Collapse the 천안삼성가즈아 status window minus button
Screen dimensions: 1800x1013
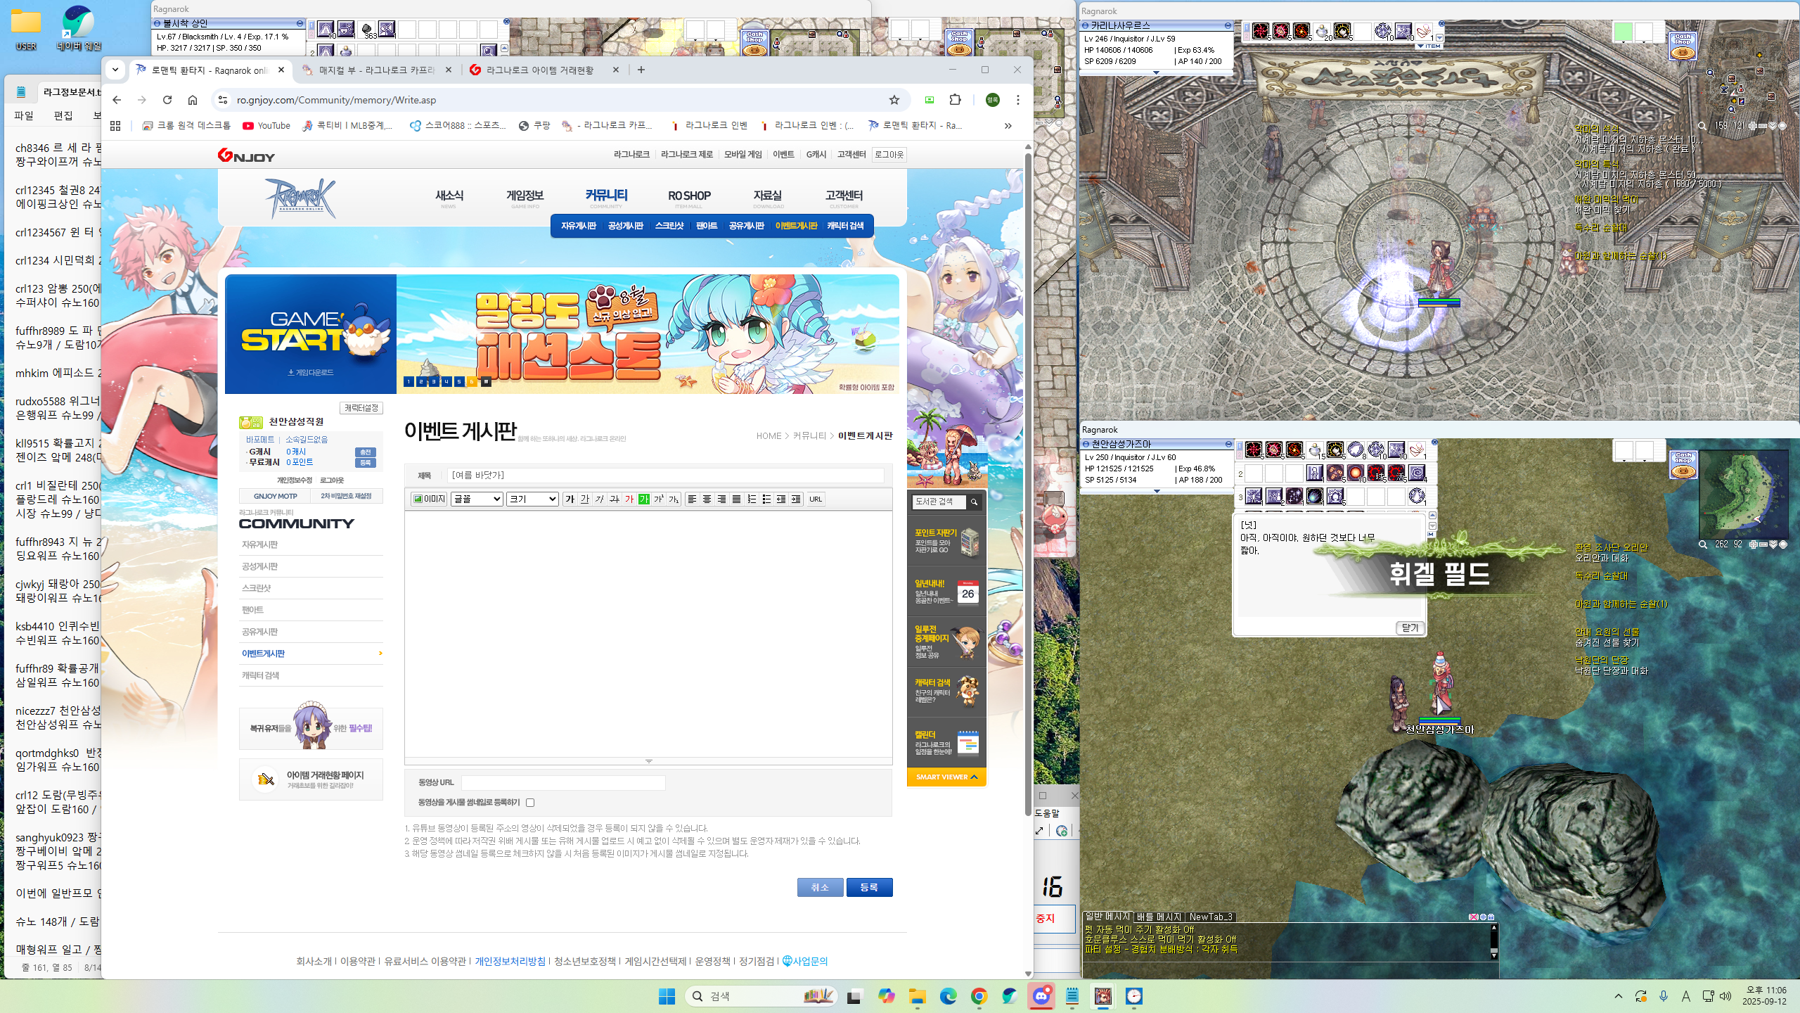click(1228, 444)
